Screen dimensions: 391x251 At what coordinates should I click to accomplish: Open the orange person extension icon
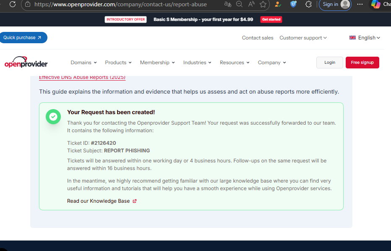[x=278, y=4]
